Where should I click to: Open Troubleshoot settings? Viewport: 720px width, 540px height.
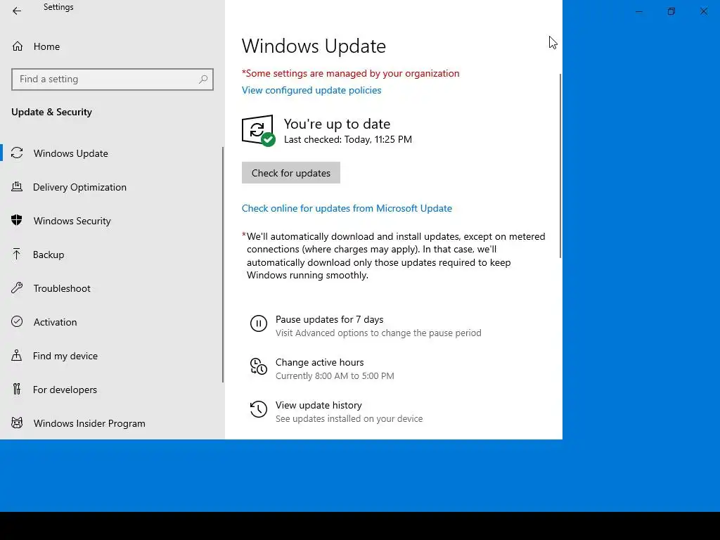click(62, 288)
